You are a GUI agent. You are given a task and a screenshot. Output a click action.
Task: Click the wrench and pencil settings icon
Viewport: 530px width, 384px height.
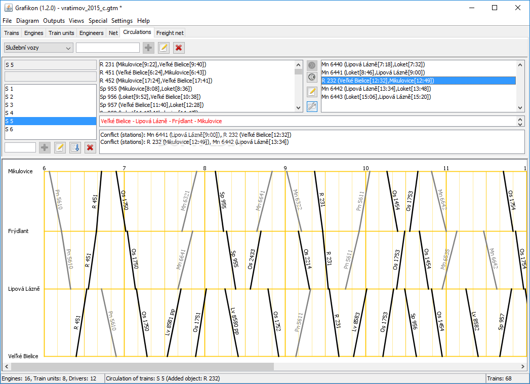[x=312, y=106]
